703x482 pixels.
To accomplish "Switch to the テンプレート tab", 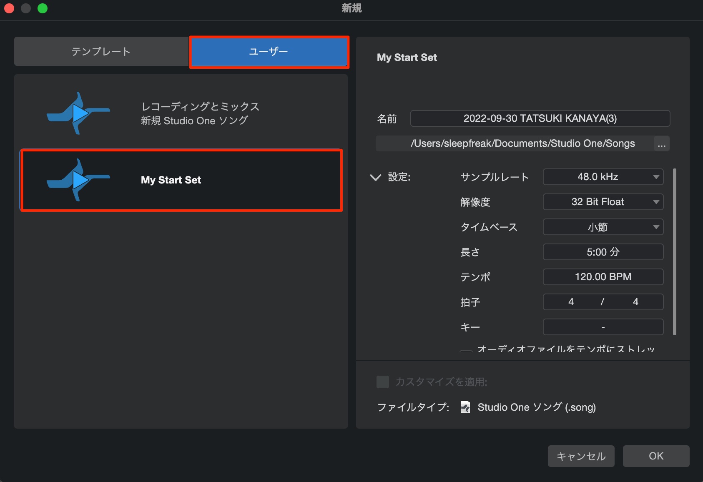I will point(101,51).
